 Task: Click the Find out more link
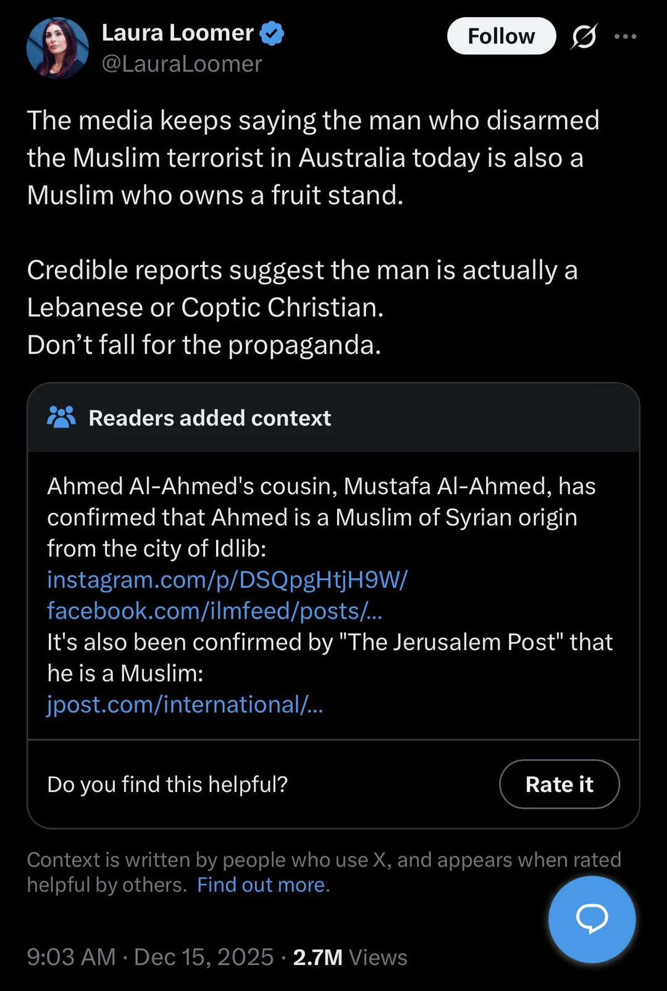click(263, 885)
